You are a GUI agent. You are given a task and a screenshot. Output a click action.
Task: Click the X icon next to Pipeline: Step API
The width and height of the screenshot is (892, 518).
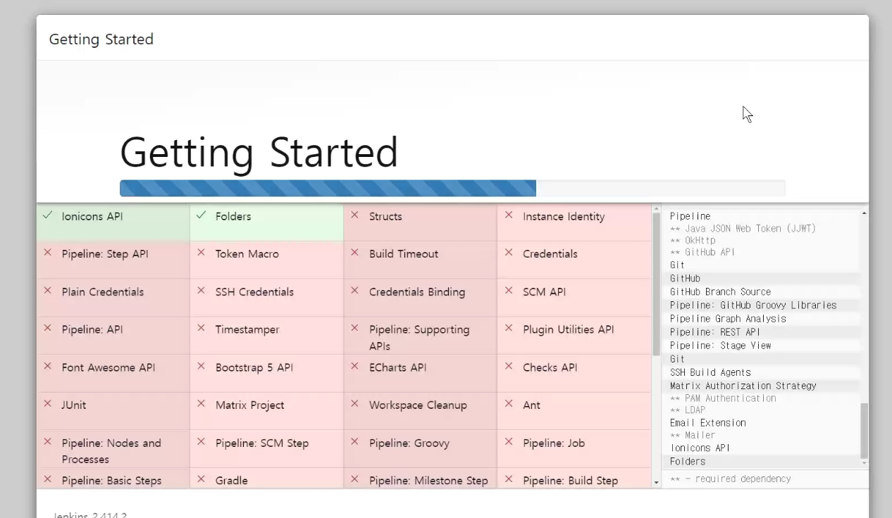pyautogui.click(x=47, y=253)
